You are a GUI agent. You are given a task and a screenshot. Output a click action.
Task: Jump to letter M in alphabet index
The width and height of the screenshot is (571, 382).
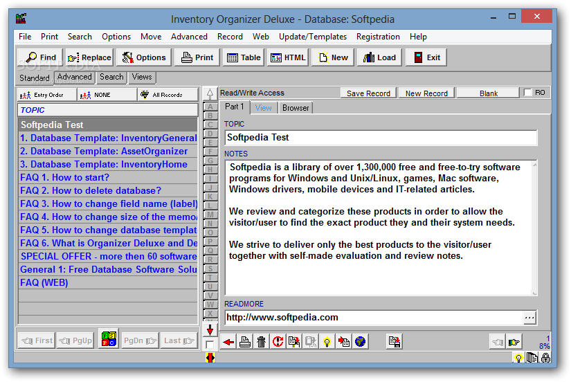pyautogui.click(x=210, y=215)
